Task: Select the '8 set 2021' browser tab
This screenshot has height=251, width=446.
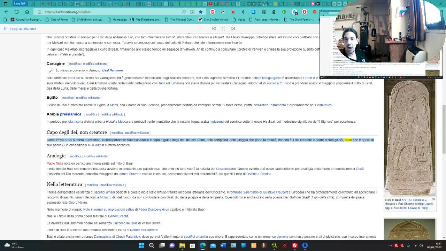Action: [x=20, y=3]
